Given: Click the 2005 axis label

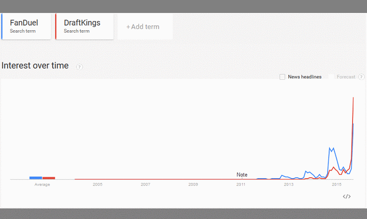Looking at the screenshot, I should coord(97,184).
